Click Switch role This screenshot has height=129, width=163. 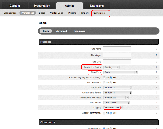100,13
